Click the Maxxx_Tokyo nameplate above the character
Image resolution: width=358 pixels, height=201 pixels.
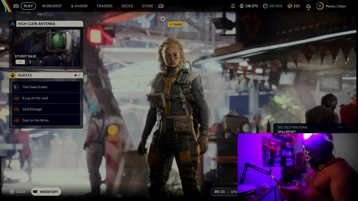(x=178, y=19)
